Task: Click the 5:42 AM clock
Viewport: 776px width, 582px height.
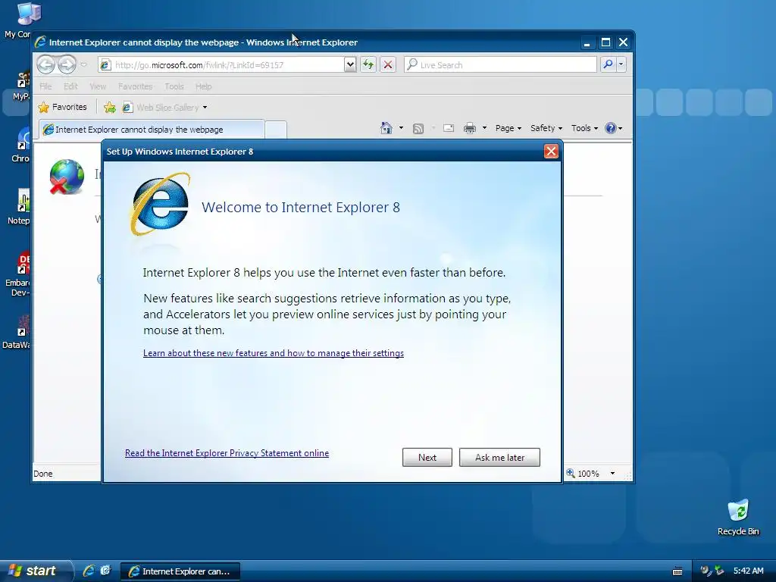Action: tap(748, 571)
